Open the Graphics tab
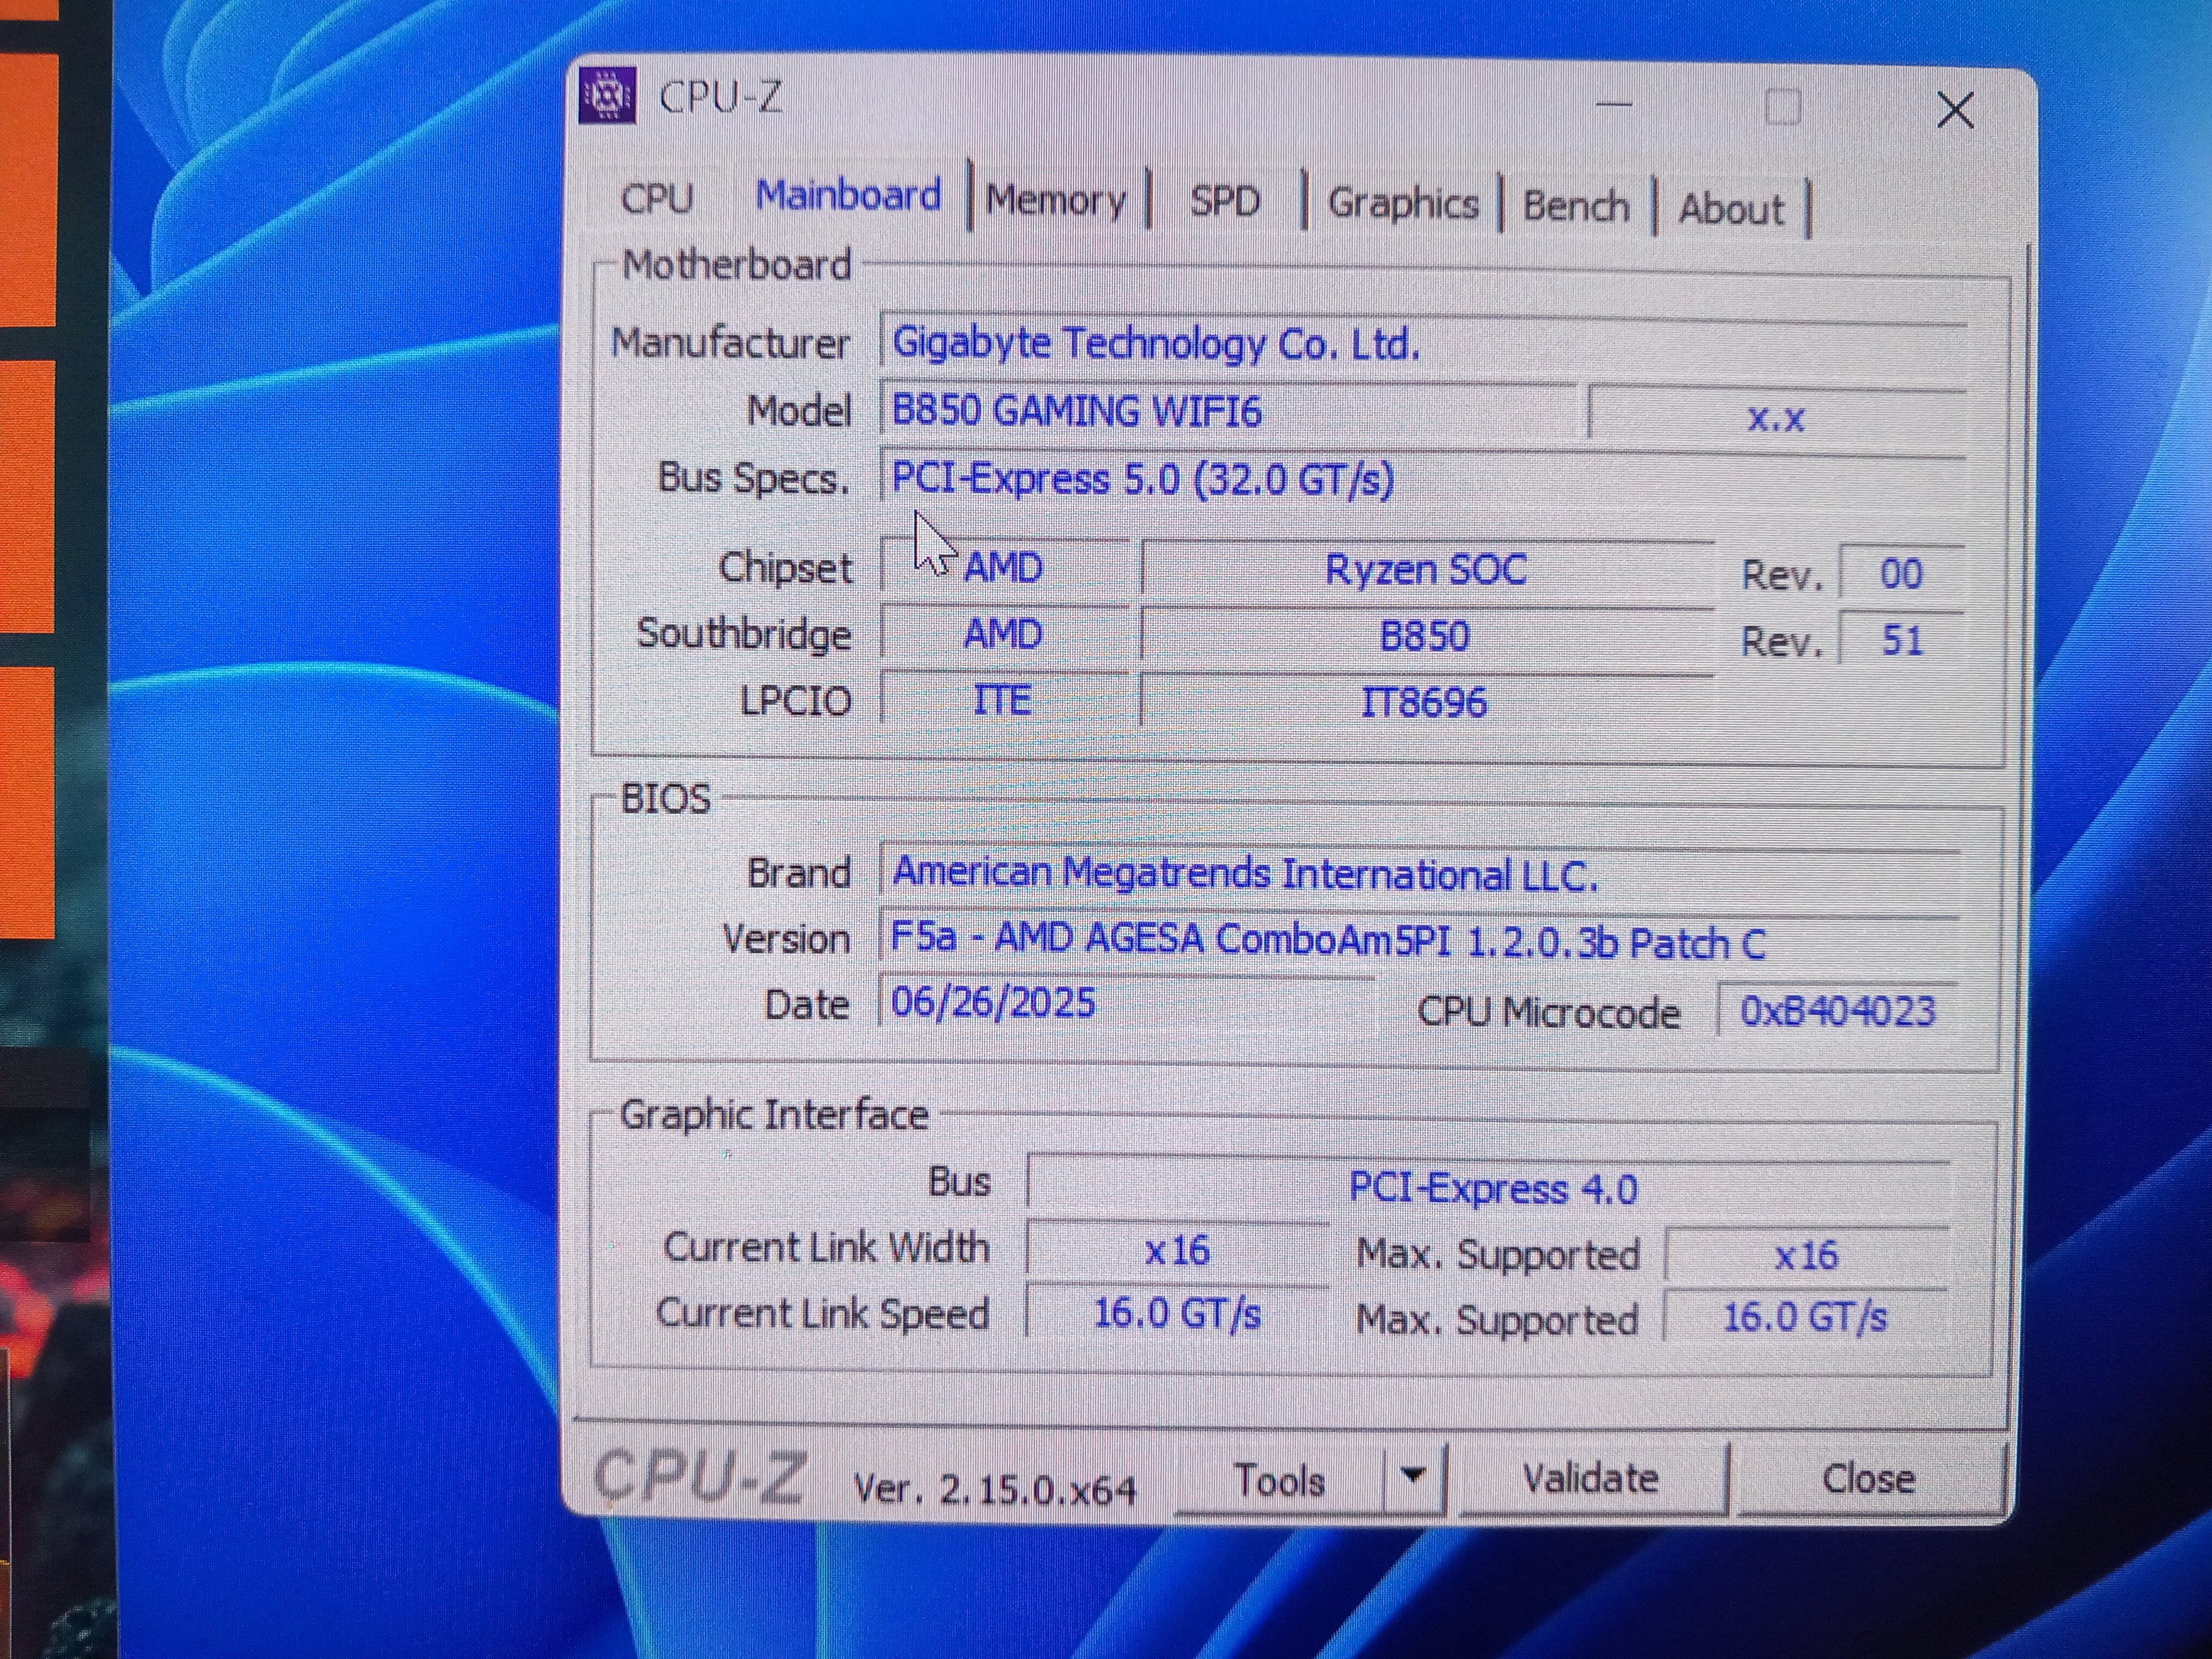 [1402, 204]
